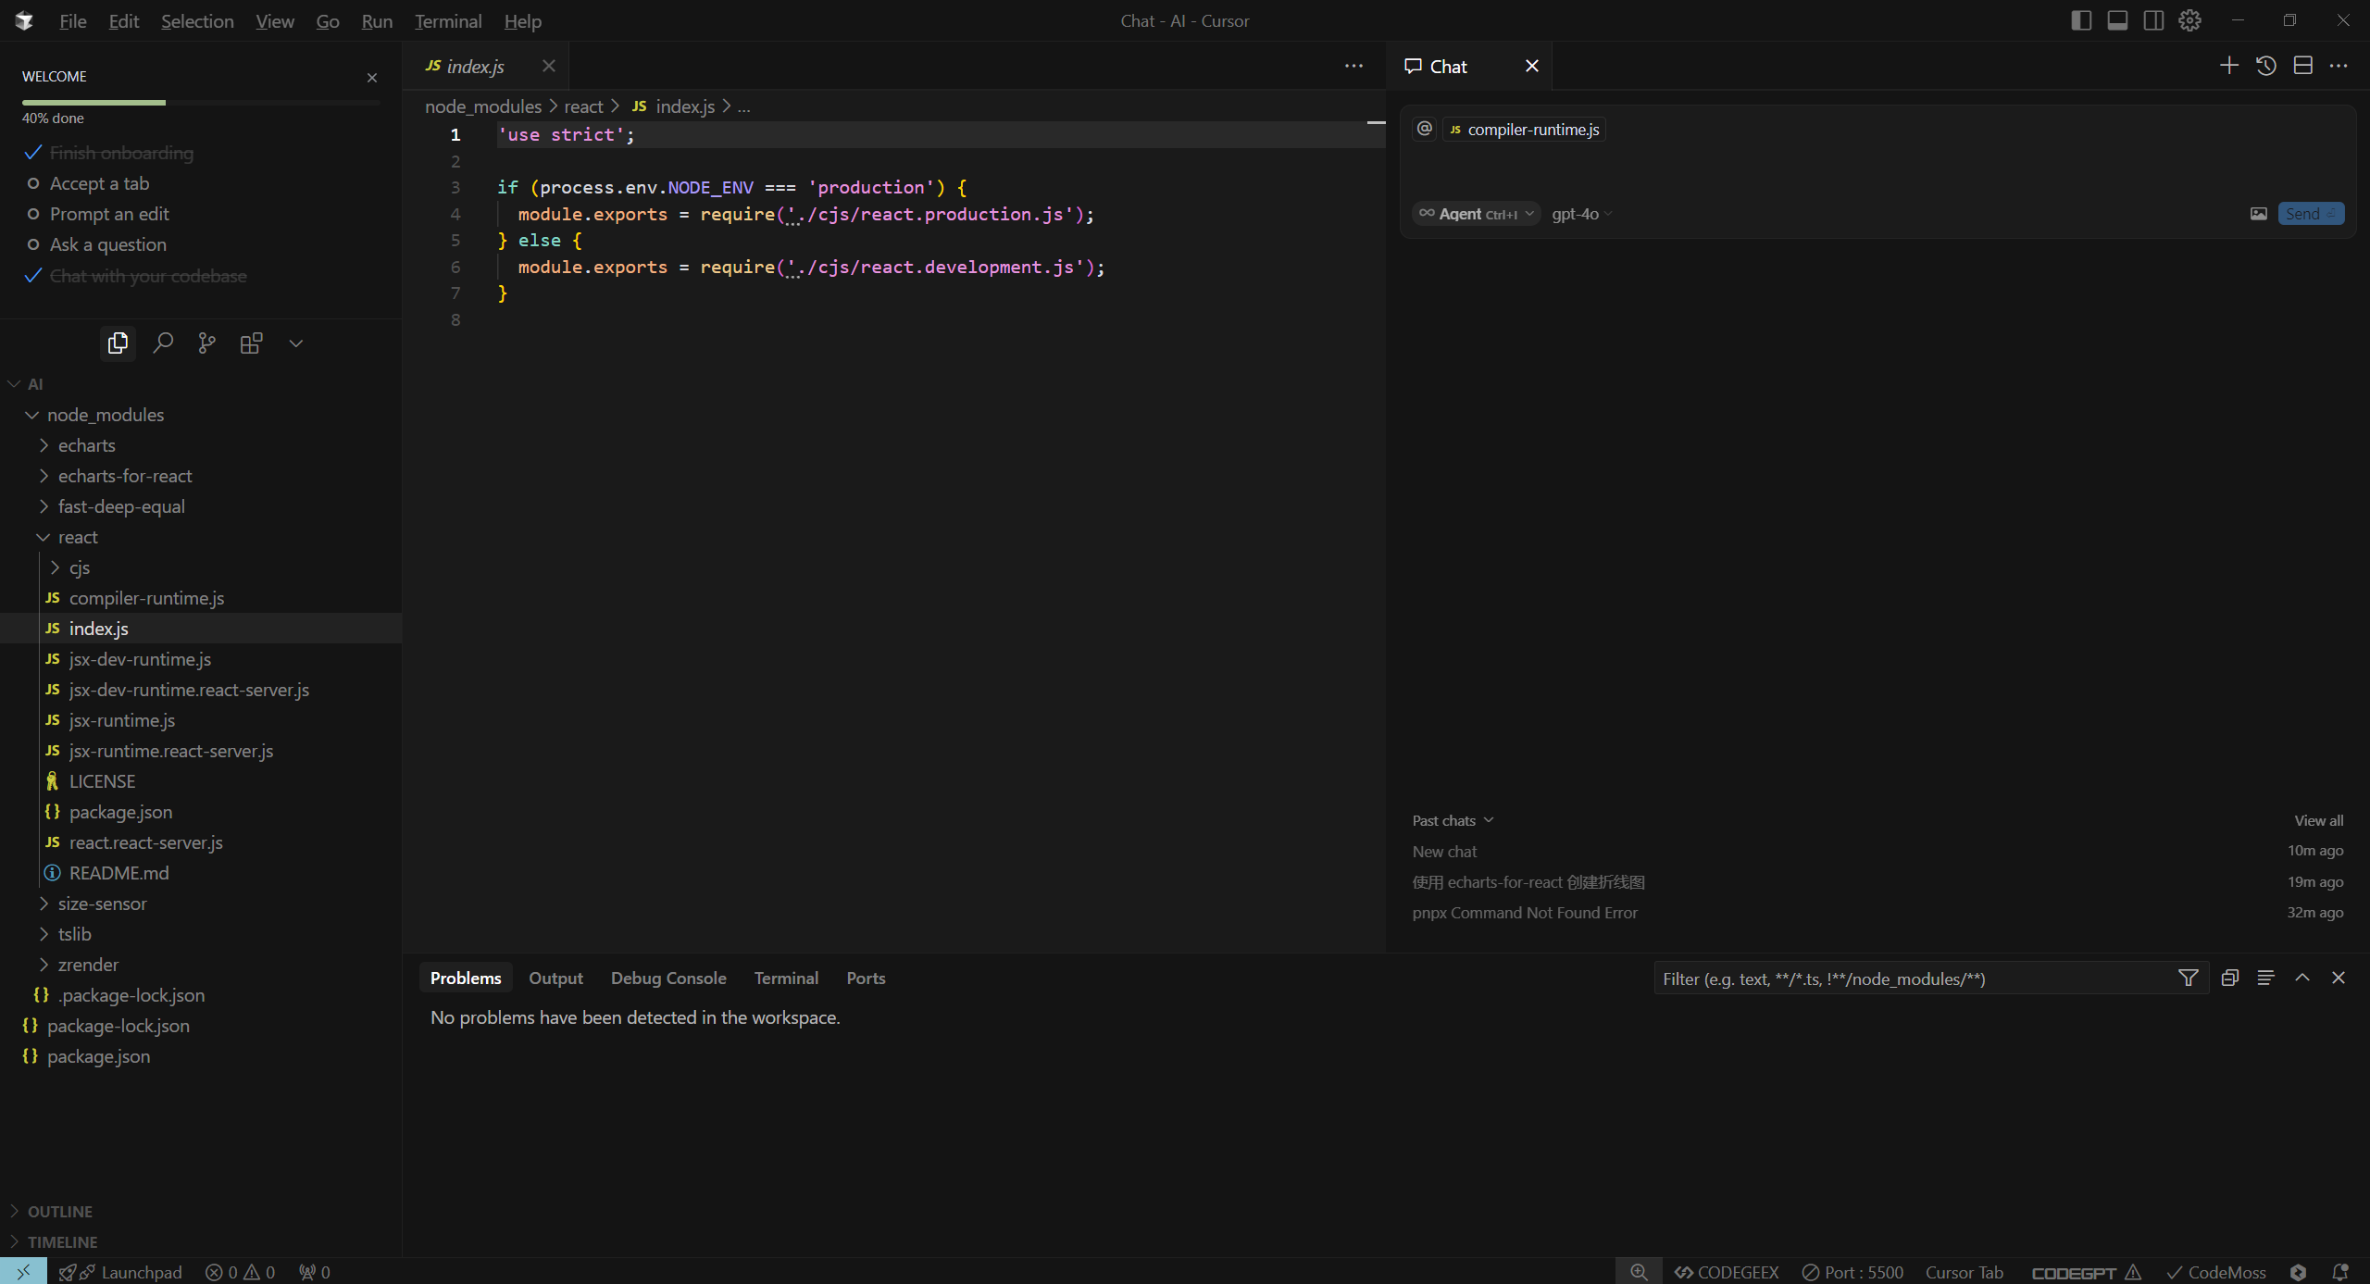
Task: Click the Send button in chat
Action: tap(2310, 214)
